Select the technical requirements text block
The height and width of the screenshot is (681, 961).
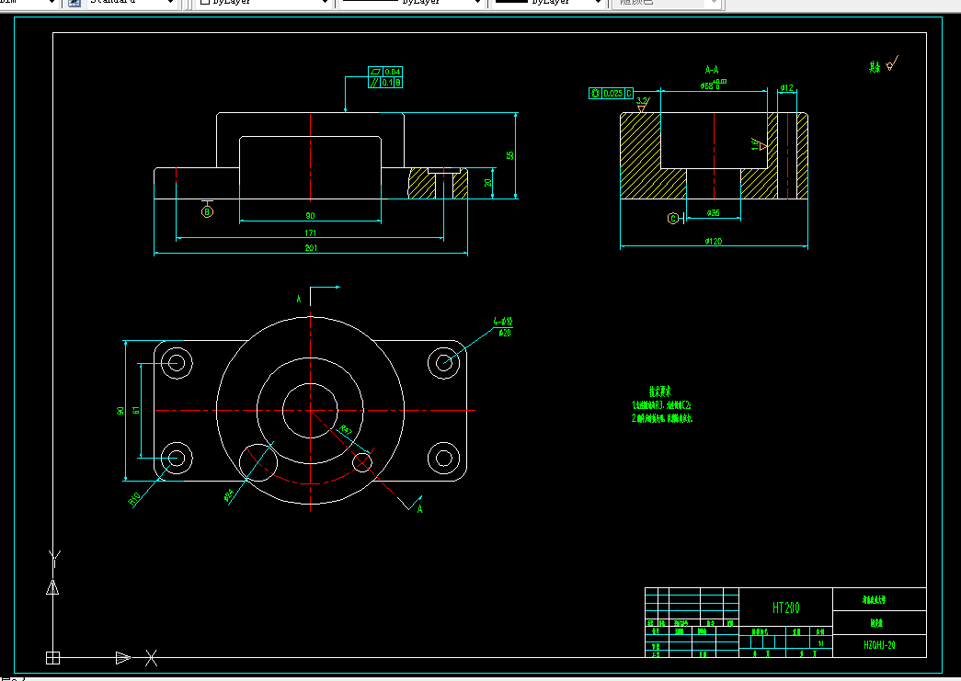coord(662,404)
